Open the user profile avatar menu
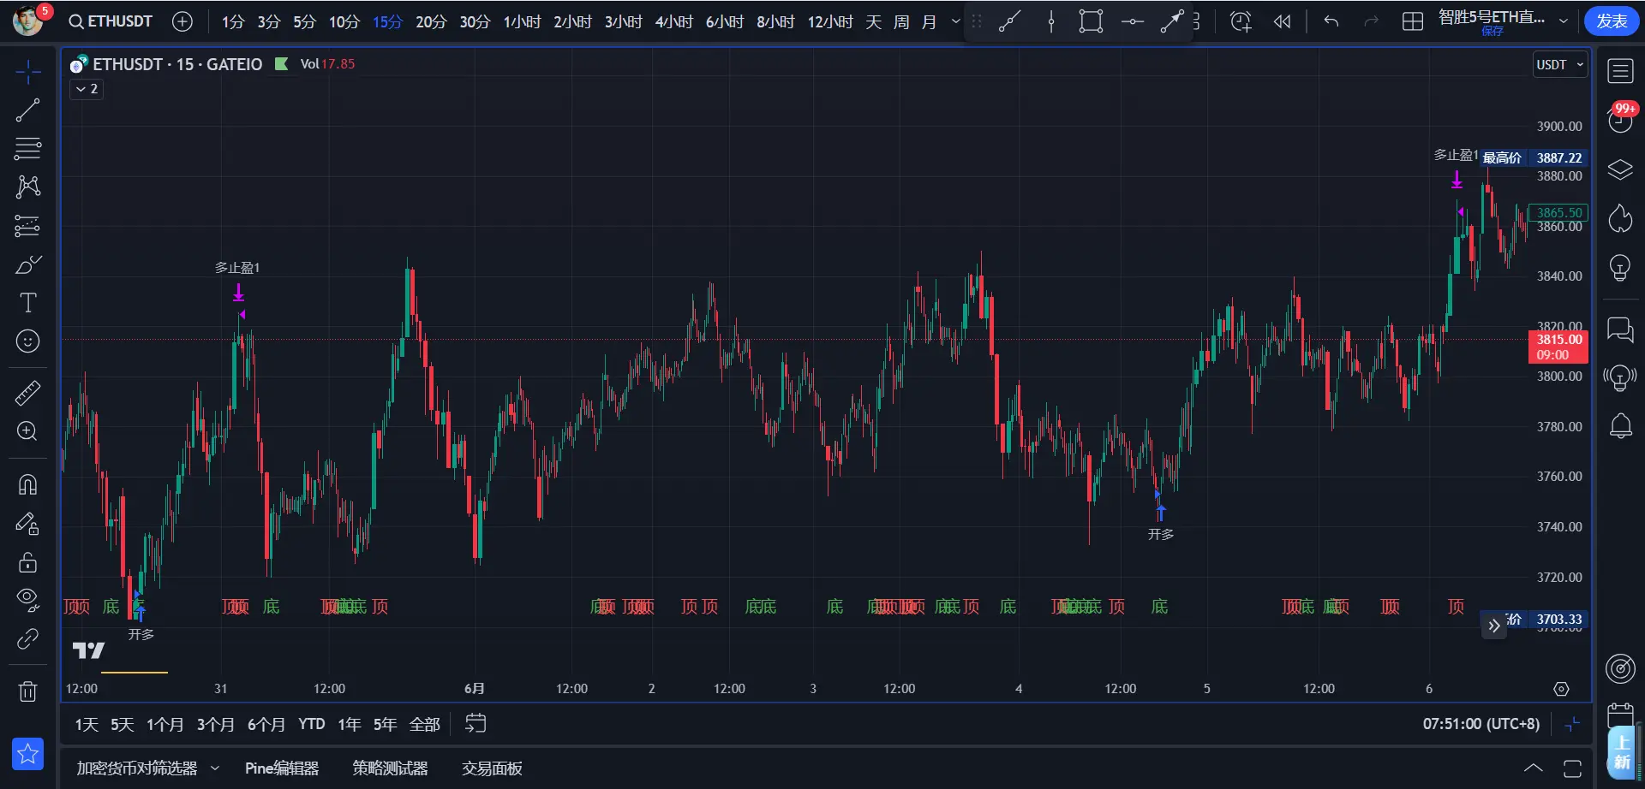This screenshot has width=1645, height=789. 28,20
